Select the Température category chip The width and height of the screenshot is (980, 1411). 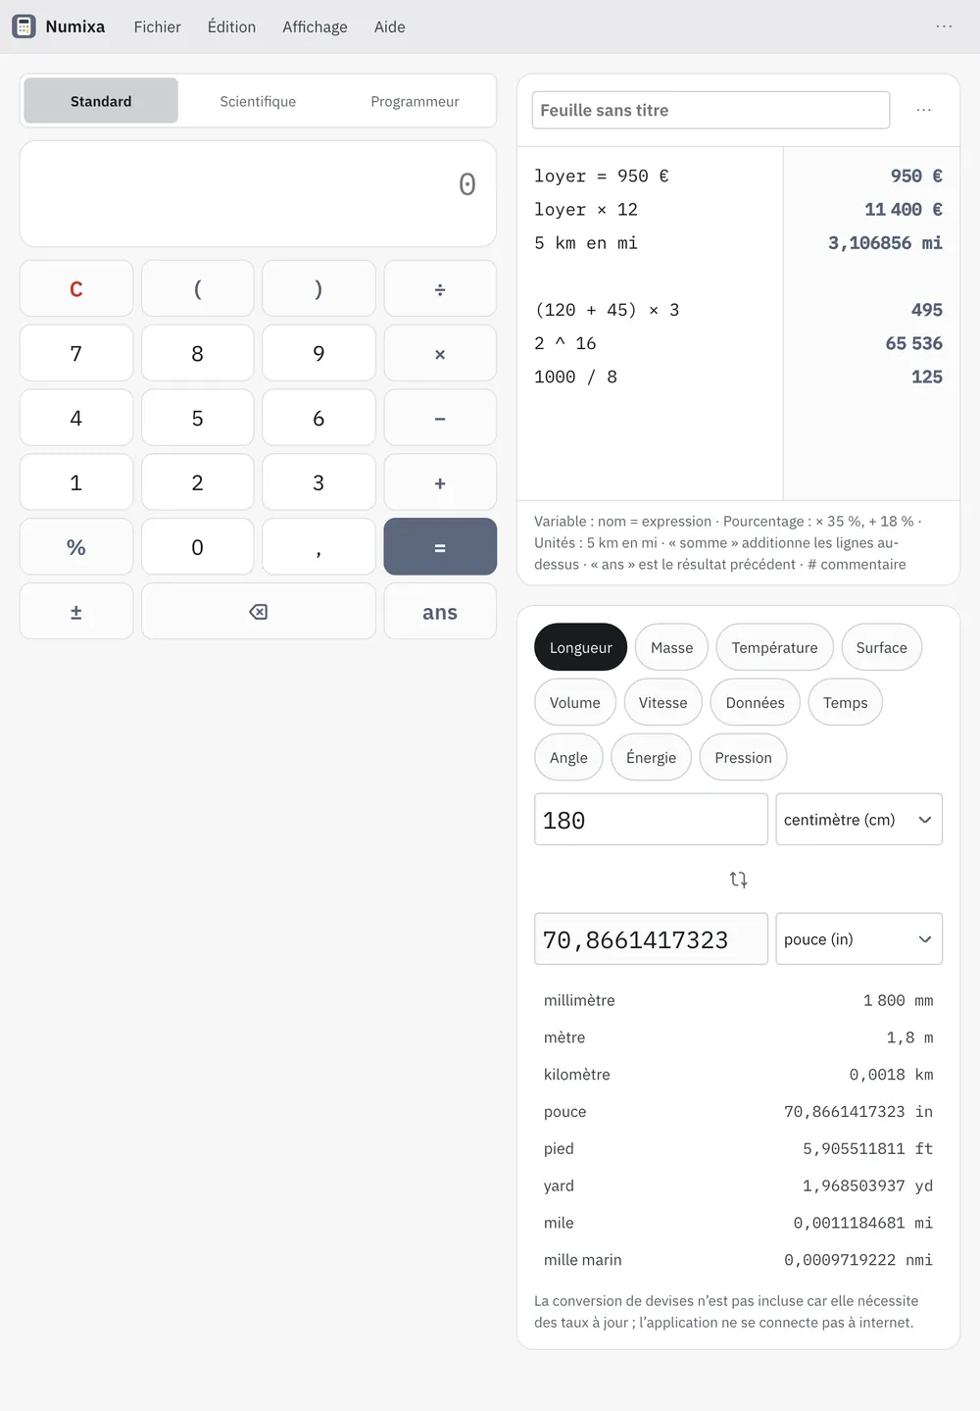[x=774, y=647]
